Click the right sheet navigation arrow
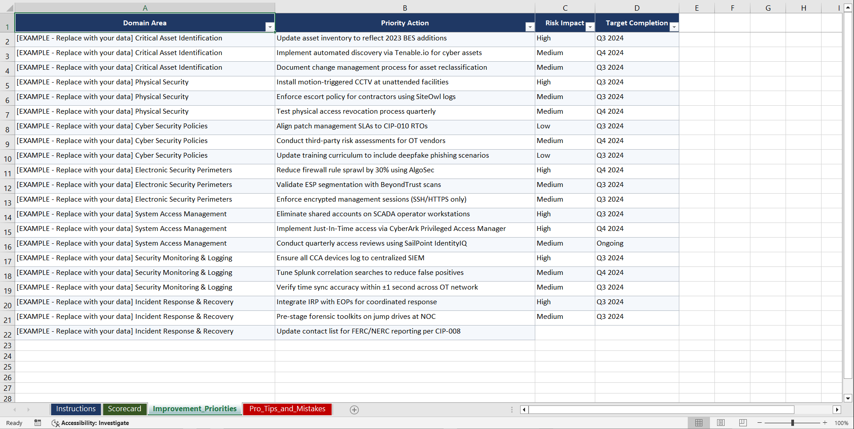854x429 pixels. [x=29, y=409]
